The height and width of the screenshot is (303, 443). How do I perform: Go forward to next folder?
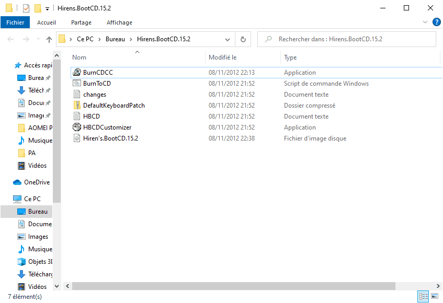coord(26,39)
